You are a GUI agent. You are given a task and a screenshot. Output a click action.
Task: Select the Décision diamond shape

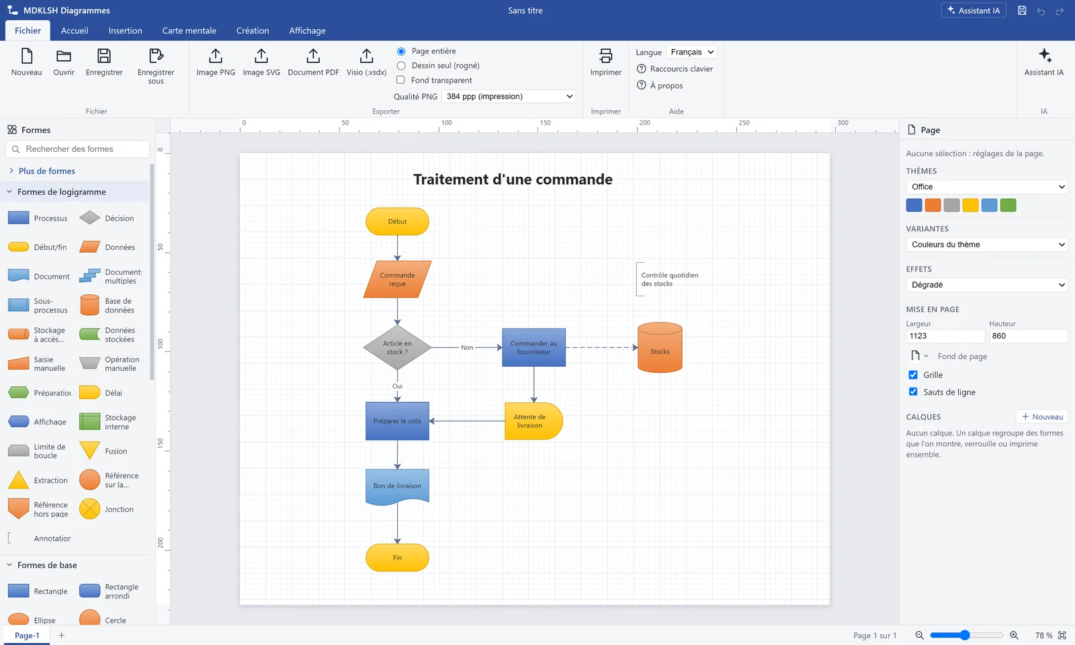[x=89, y=218]
